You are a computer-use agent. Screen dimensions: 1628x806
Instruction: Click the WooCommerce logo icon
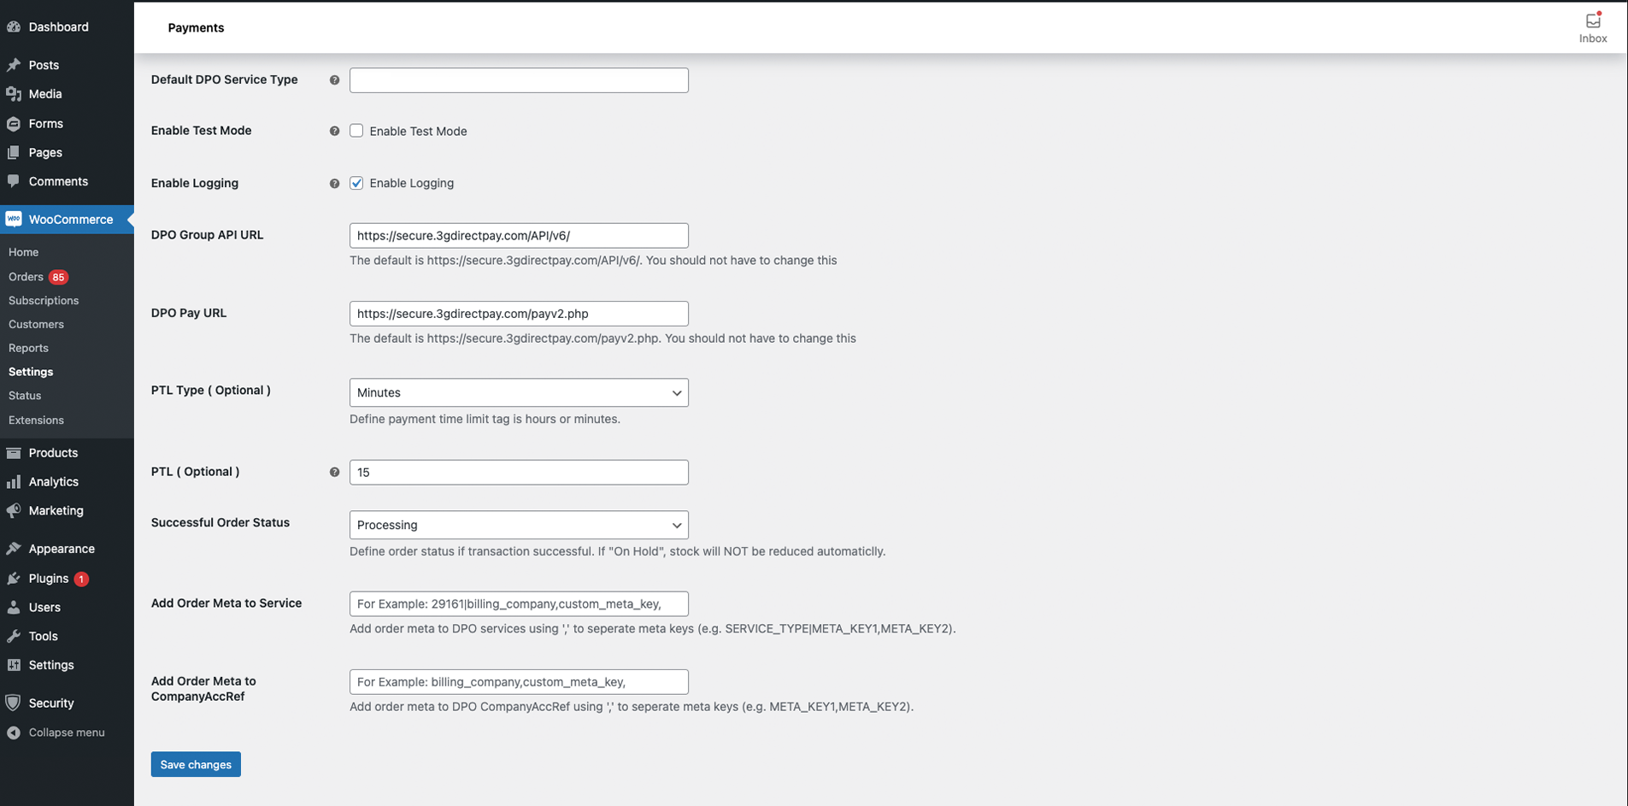14,220
